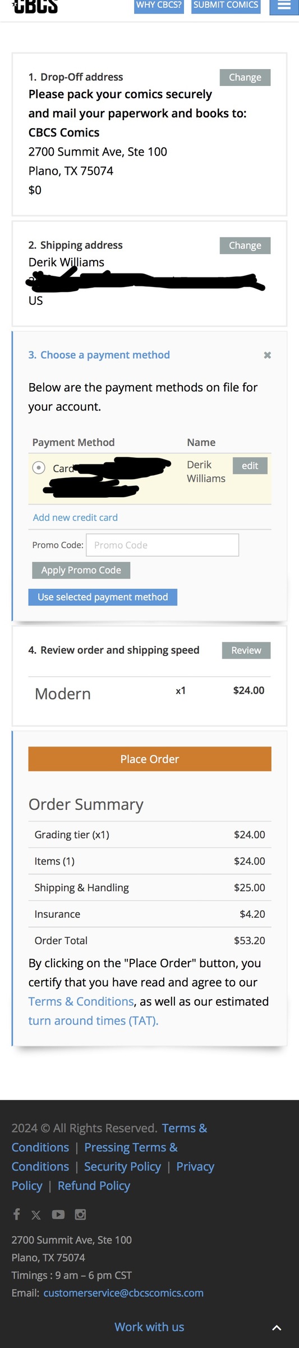Click Use selected payment method
Screen dimensions: 299x1348
point(103,597)
